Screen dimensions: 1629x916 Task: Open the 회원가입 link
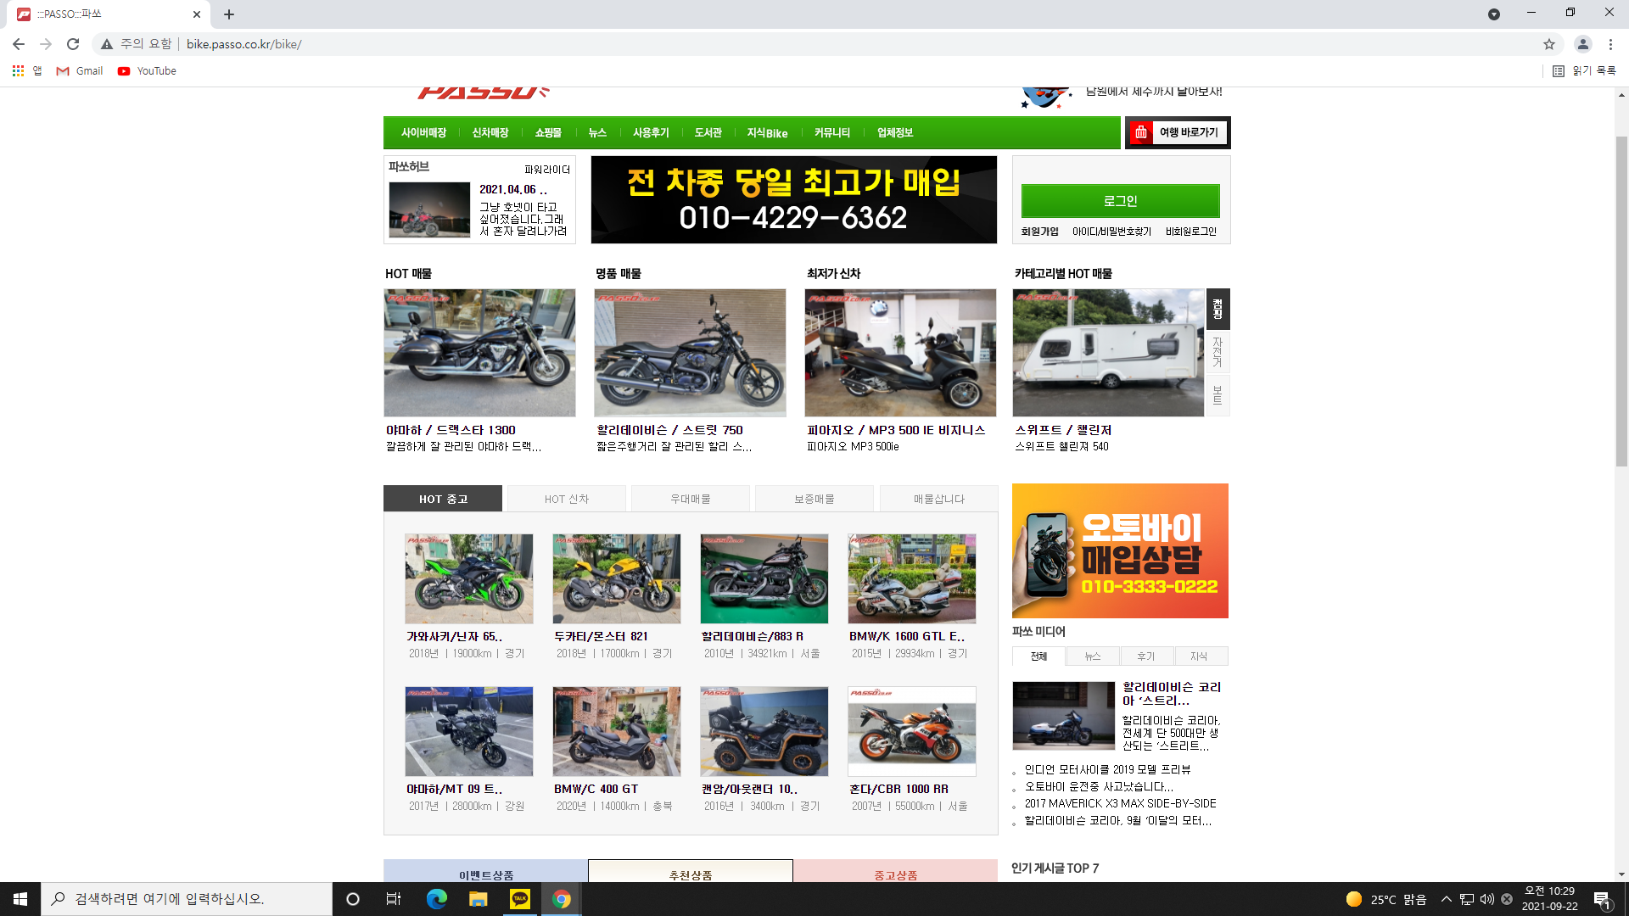click(x=1040, y=232)
